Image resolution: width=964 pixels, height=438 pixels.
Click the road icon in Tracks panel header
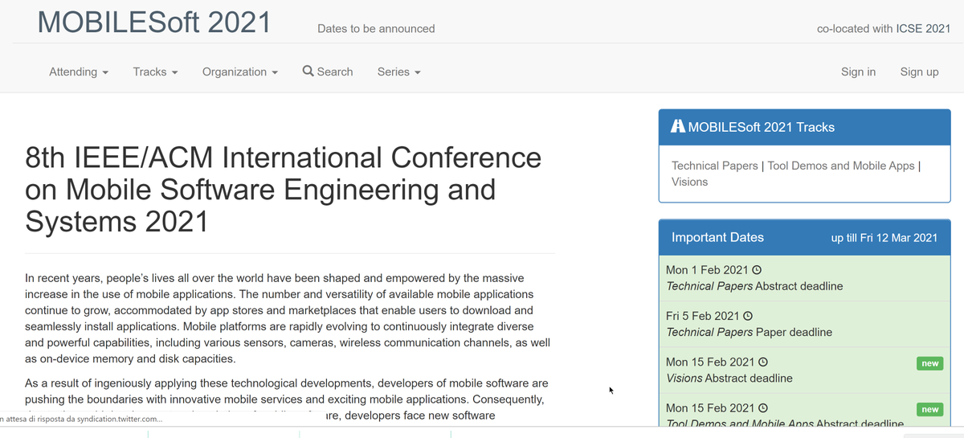point(678,126)
